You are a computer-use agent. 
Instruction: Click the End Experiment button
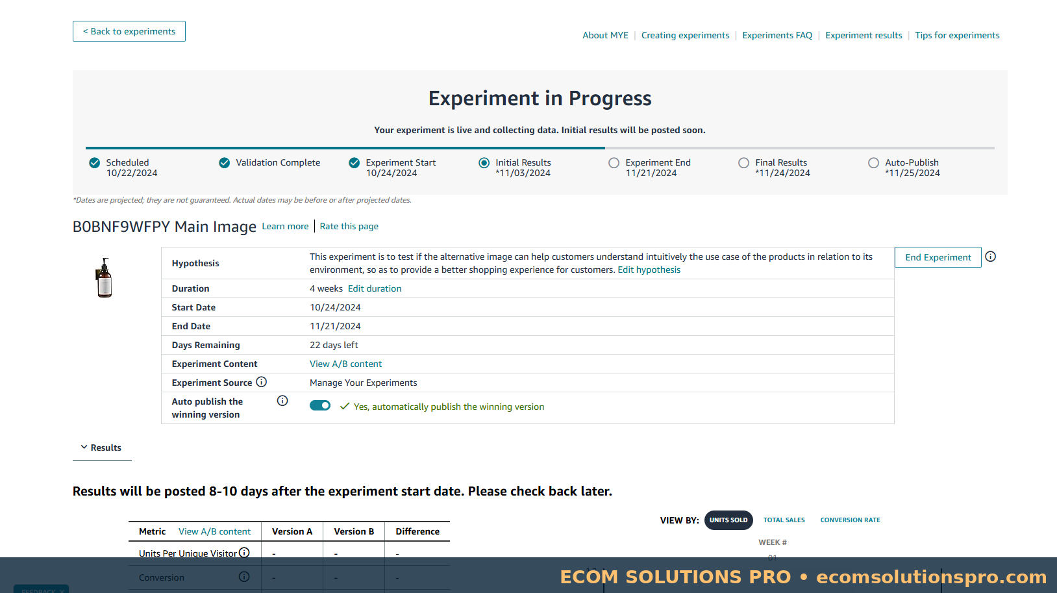[938, 257]
